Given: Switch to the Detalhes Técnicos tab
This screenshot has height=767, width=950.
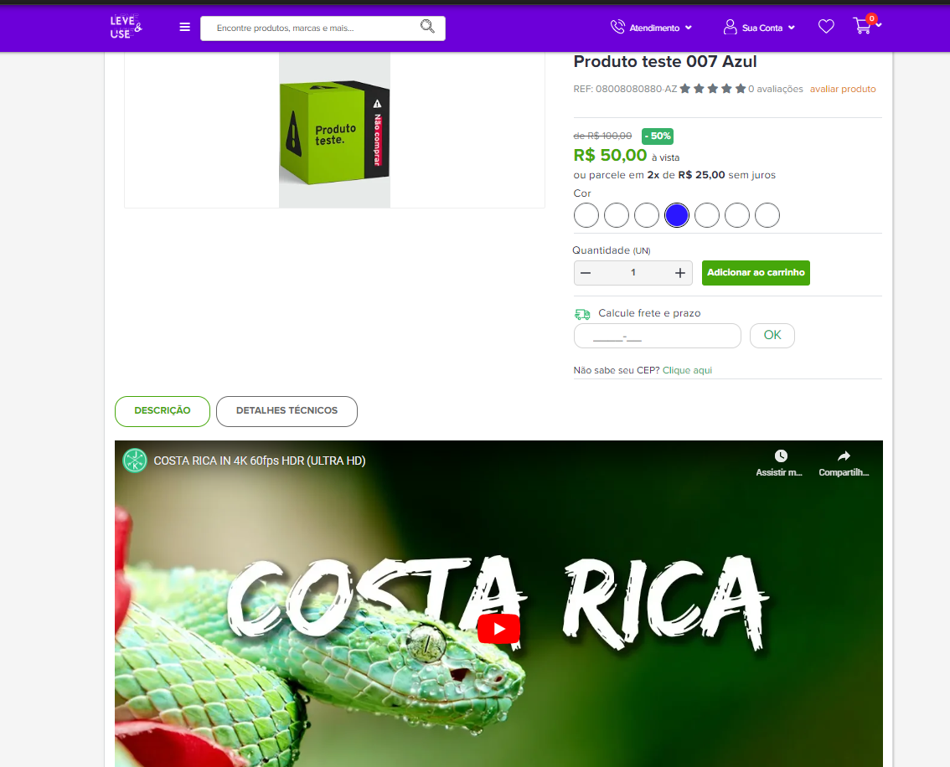Looking at the screenshot, I should (287, 411).
